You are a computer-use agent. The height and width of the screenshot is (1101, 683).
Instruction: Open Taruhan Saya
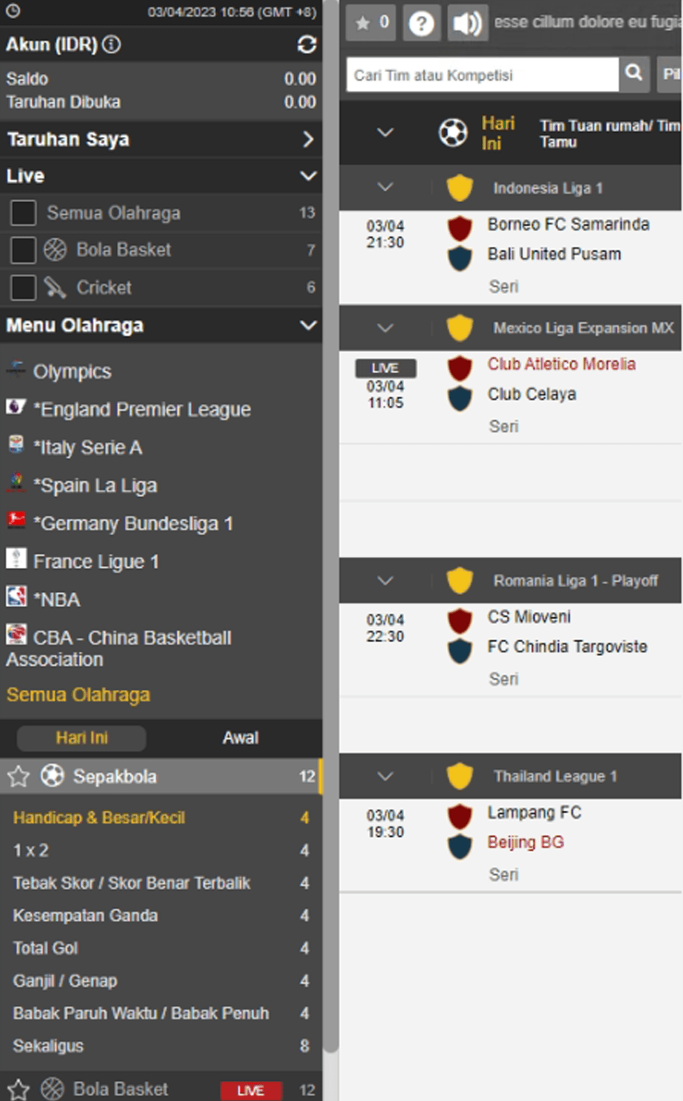point(160,139)
